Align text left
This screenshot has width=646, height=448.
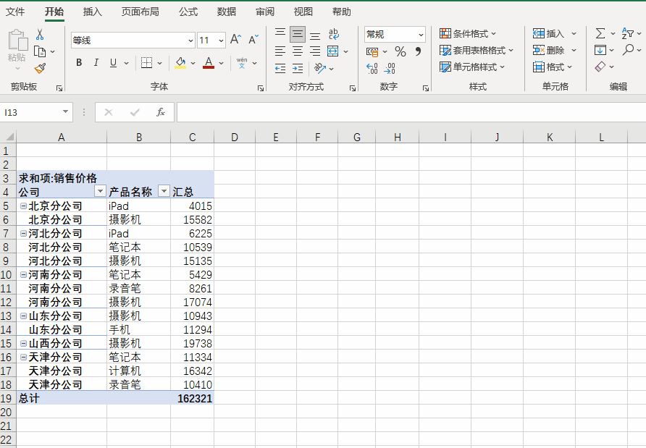(280, 51)
